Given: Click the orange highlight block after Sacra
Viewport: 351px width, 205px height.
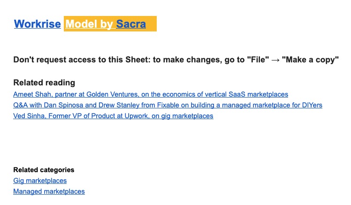Looking at the screenshot, I should (151, 24).
